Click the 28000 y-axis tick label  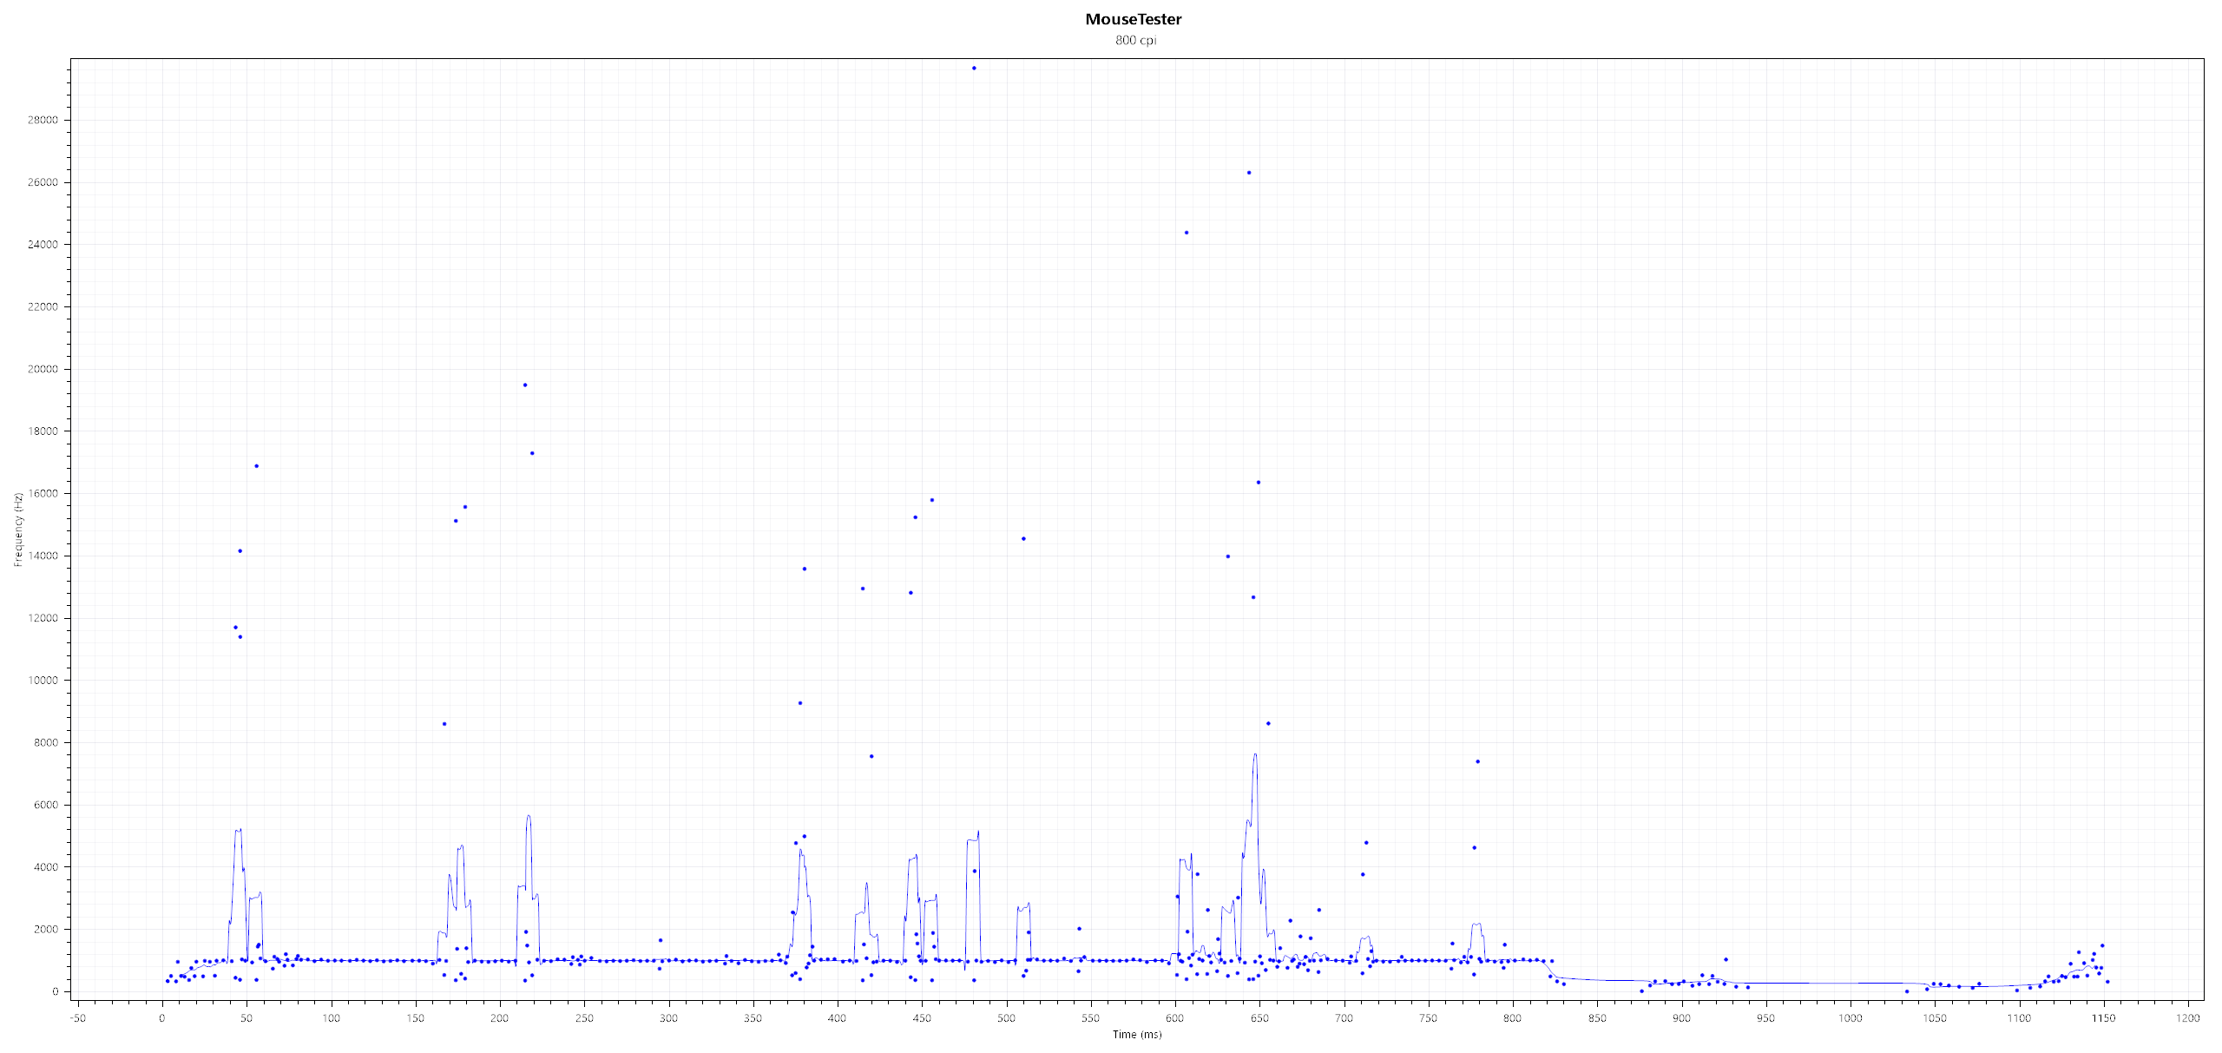click(43, 120)
